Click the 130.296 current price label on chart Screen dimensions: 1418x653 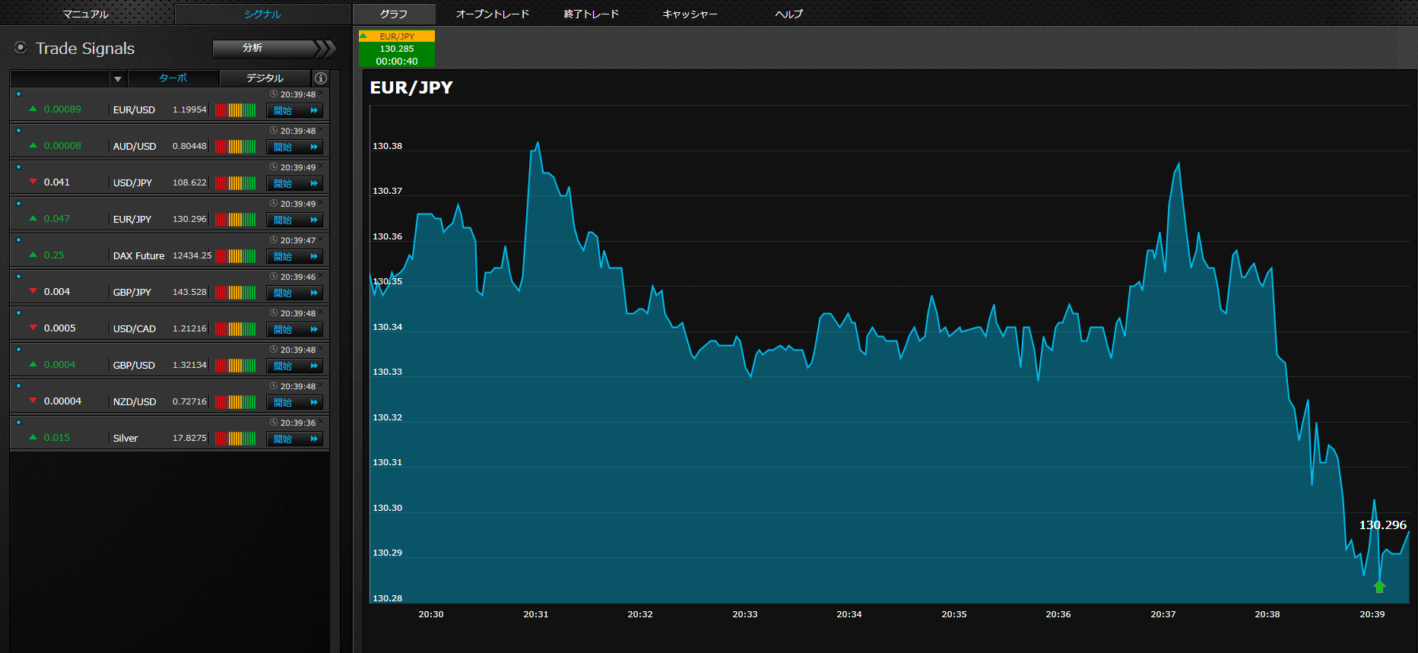1382,525
